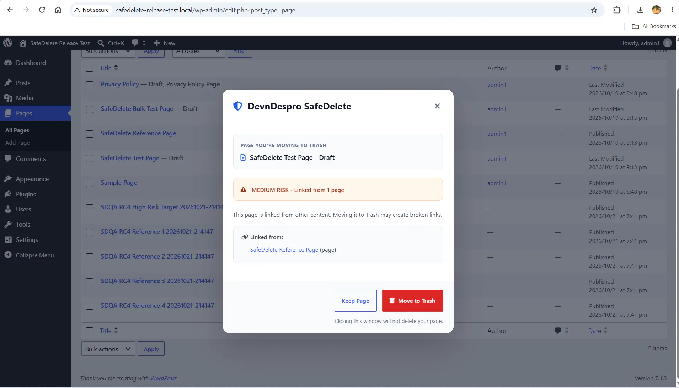
Task: Open the SafeDelete Release Test site home
Action: [x=55, y=43]
